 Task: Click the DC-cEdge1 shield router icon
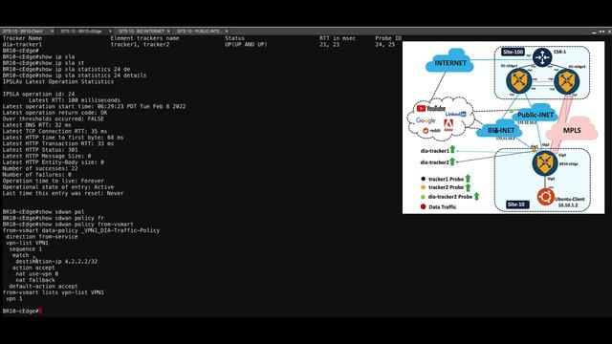click(518, 80)
